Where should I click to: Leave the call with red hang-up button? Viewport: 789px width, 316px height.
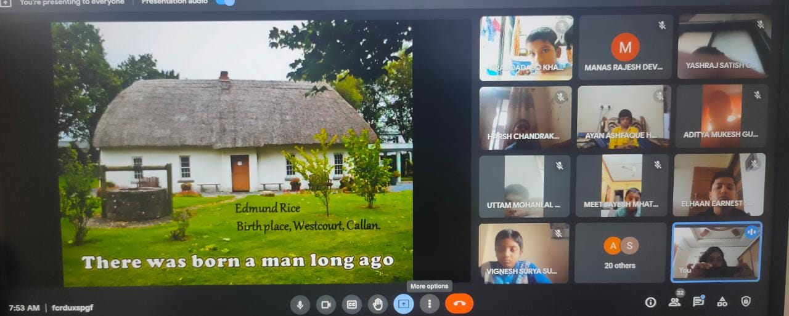point(459,304)
